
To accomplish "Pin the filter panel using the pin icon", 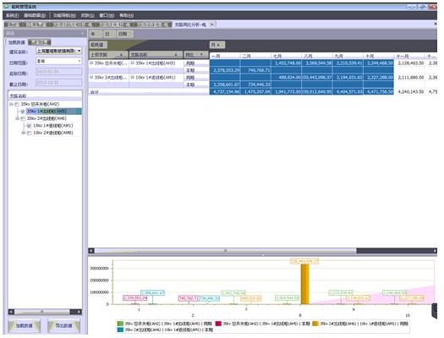I will [x=82, y=33].
